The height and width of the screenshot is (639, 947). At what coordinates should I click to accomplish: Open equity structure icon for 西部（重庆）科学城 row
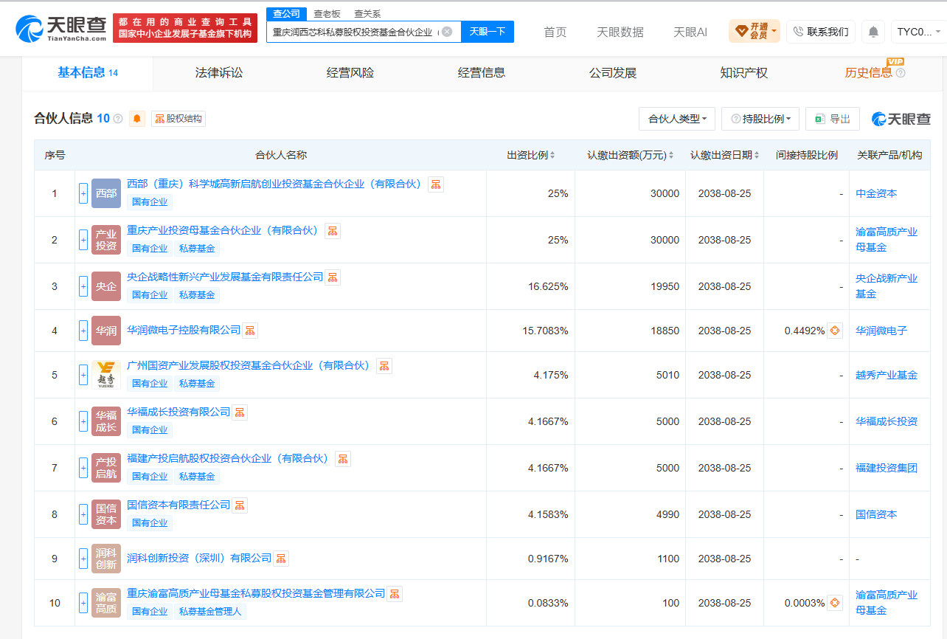point(436,184)
